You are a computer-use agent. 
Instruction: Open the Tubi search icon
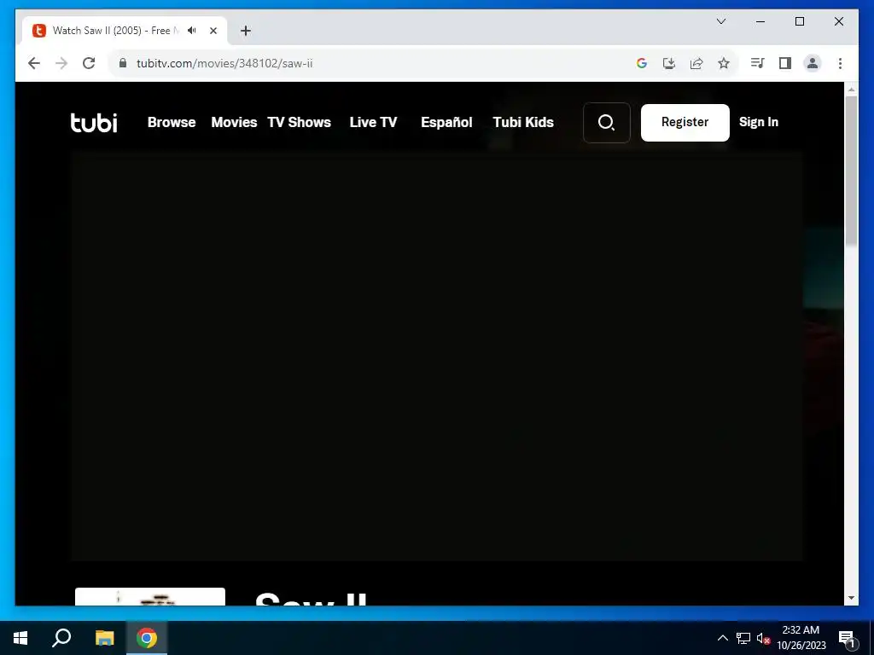pos(607,123)
